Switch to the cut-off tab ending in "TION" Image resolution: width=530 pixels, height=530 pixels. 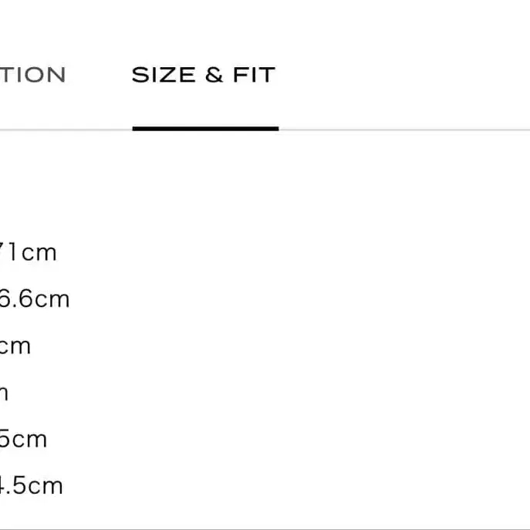coord(33,76)
